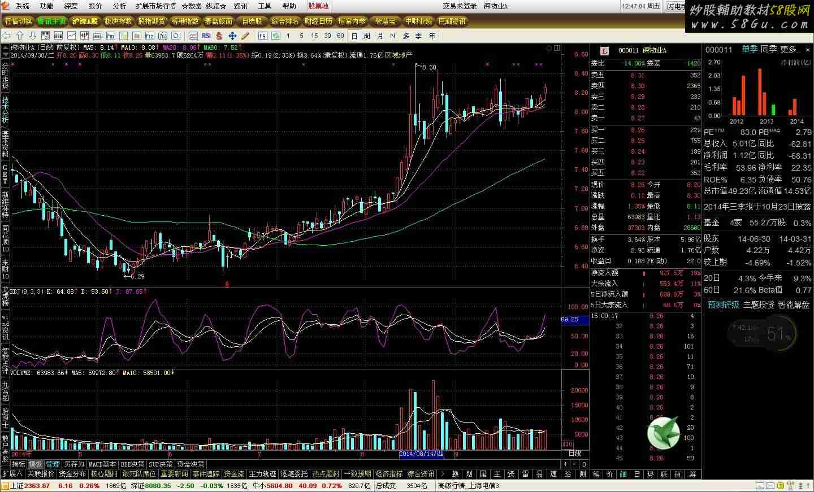Click the green refresh toolbar icon

pos(275,36)
